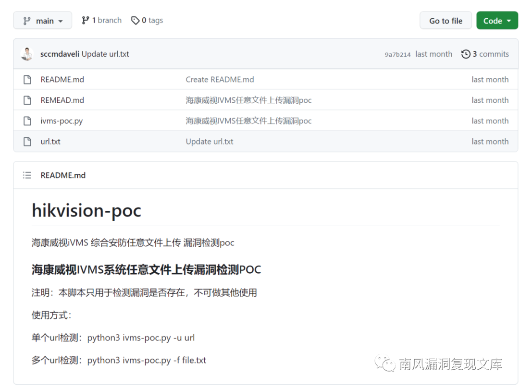Viewport: 519px width, 387px height.
Task: Open the commit message in ivms-poc.py row
Action: (x=248, y=121)
